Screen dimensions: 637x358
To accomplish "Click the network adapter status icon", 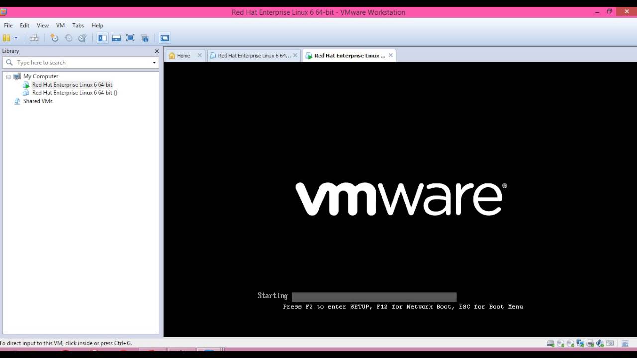I will [x=580, y=343].
